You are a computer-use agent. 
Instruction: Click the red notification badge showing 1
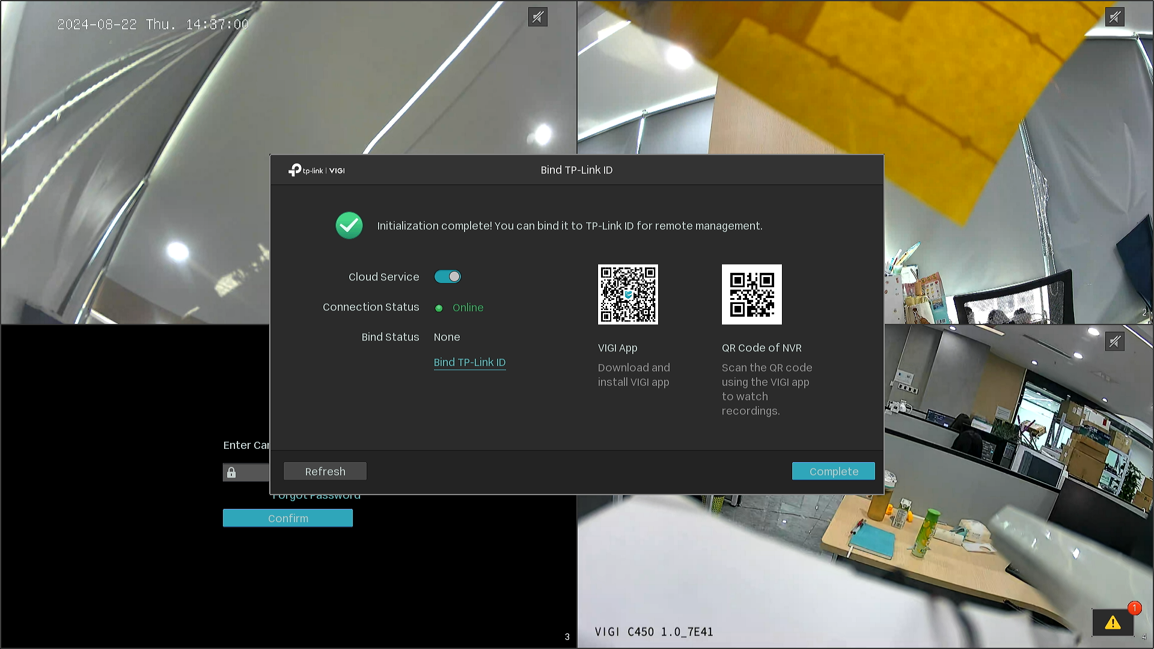[1134, 608]
